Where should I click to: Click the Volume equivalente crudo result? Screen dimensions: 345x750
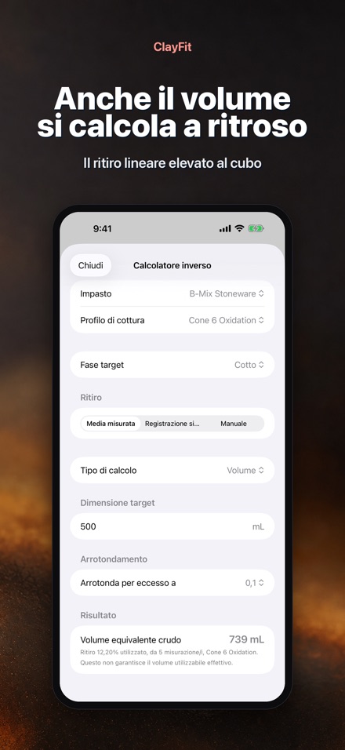[x=172, y=649]
